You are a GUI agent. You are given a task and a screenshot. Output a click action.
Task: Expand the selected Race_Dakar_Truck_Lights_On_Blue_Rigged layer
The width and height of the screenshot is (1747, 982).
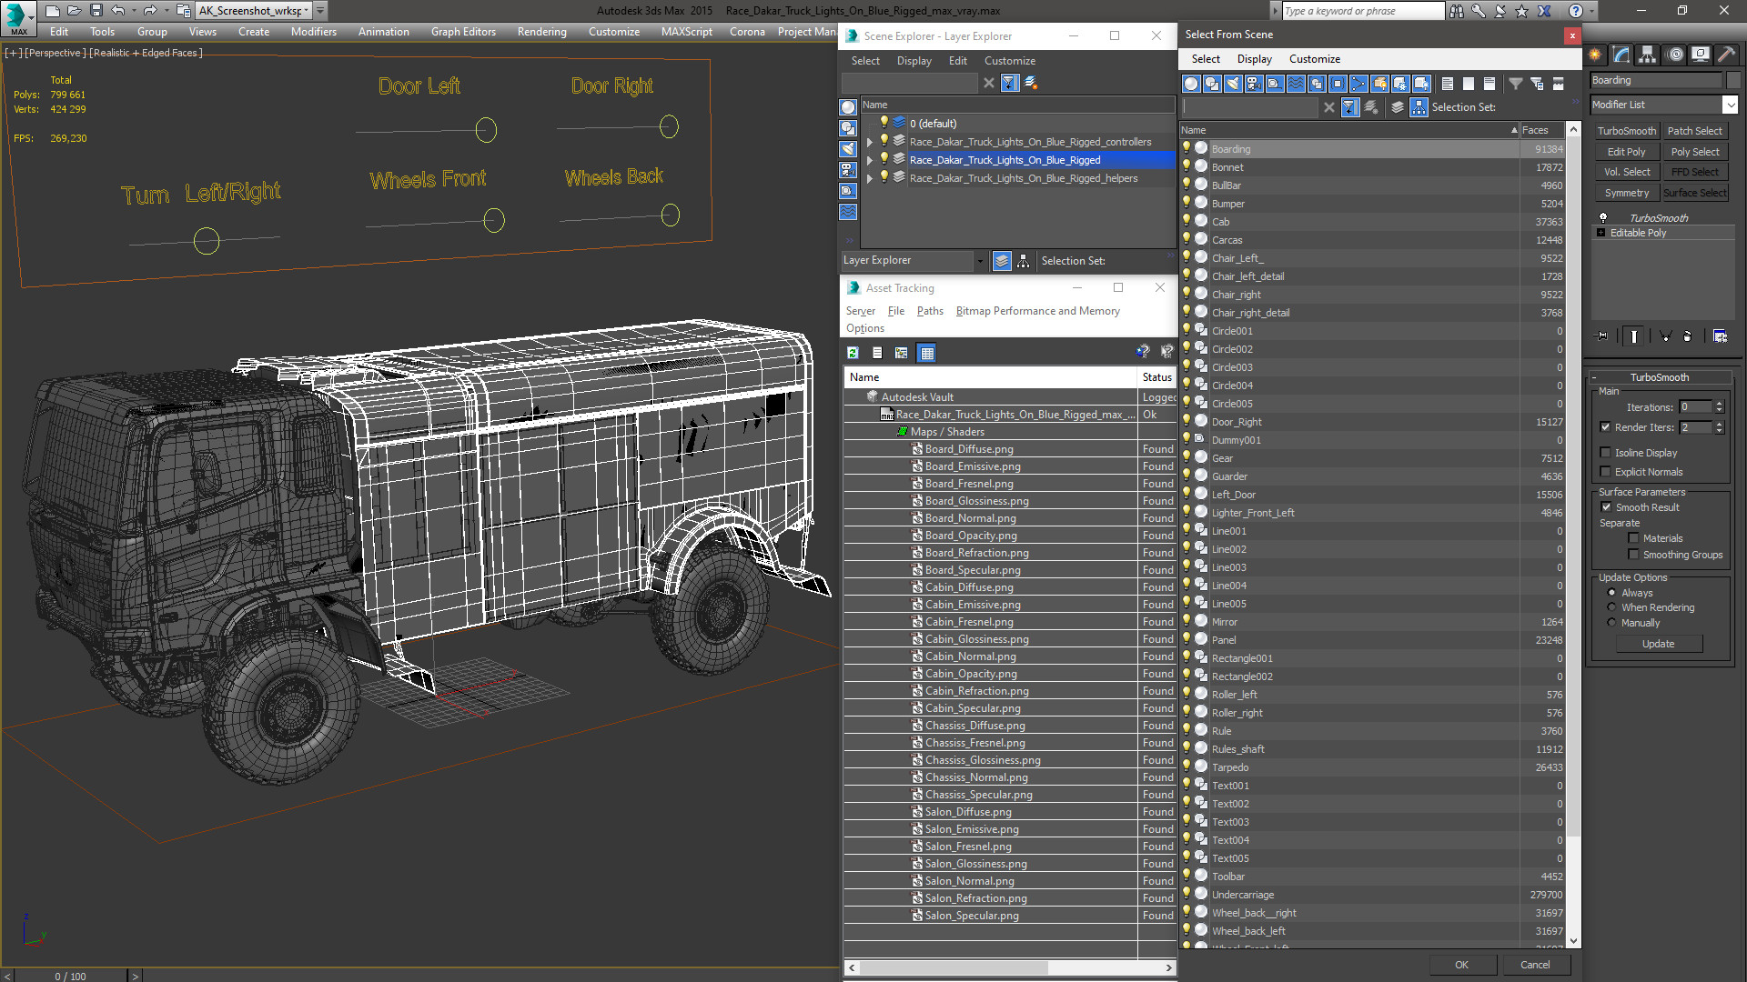(x=869, y=160)
